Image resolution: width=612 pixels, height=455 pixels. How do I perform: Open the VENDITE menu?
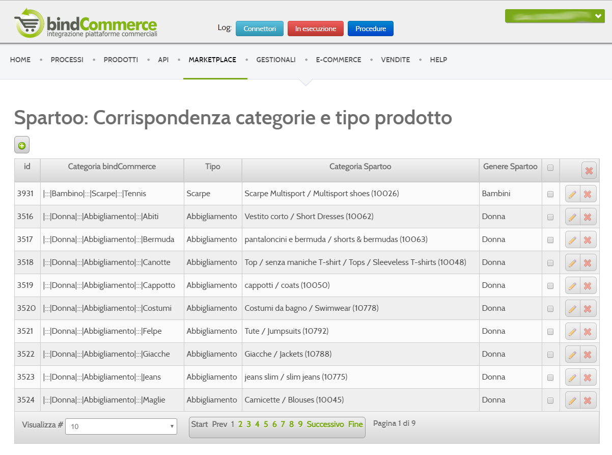(x=396, y=60)
